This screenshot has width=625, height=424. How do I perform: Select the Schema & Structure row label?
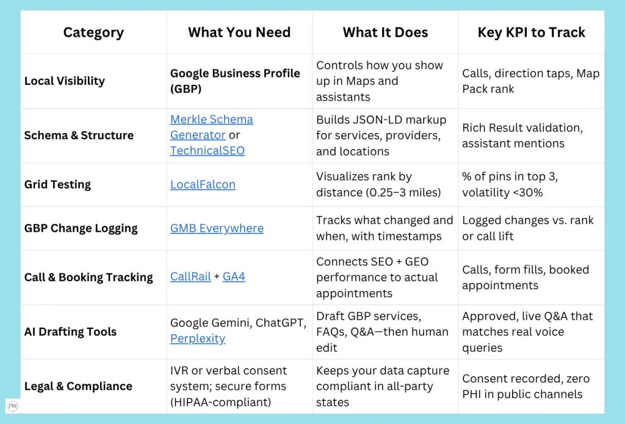pos(79,135)
